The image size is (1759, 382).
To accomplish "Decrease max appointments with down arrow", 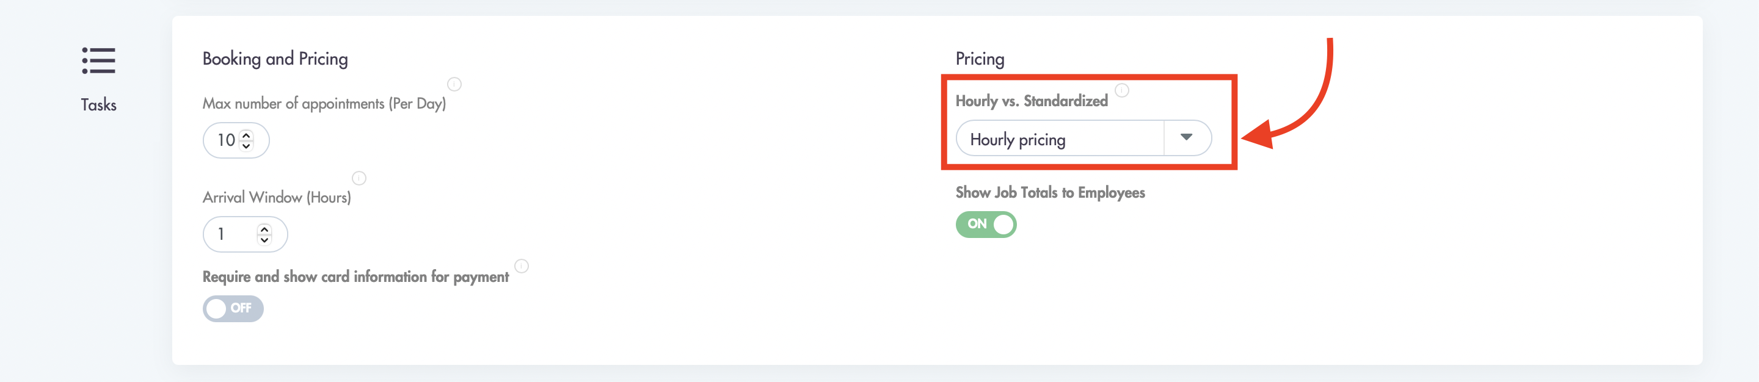I will [247, 145].
